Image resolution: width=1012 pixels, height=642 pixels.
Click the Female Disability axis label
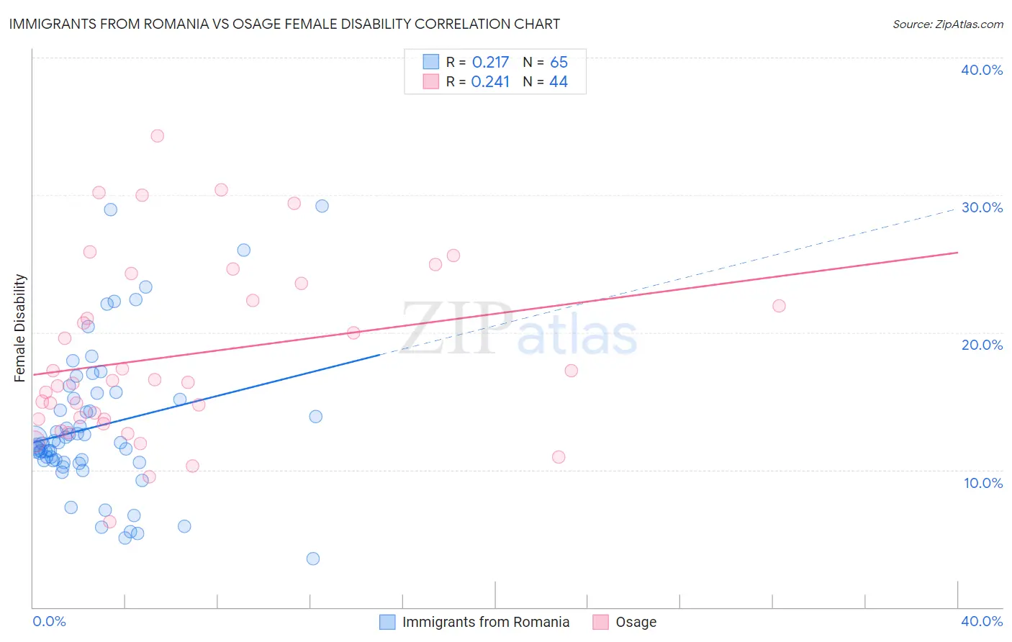20,328
